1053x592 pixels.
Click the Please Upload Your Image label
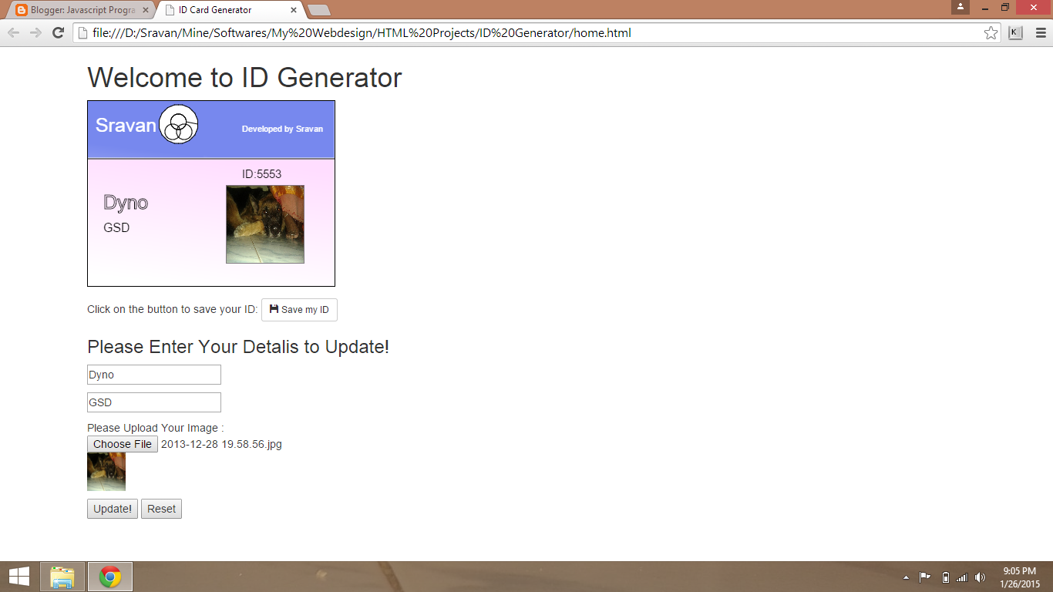(x=156, y=428)
